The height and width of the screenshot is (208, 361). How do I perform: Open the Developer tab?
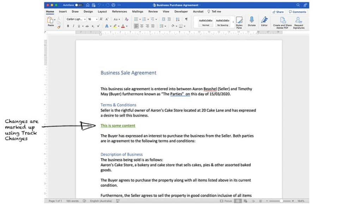[181, 11]
